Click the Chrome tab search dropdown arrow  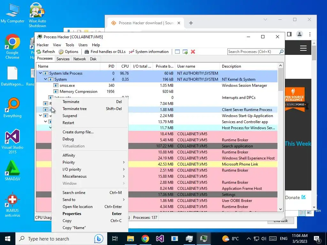coord(265,19)
